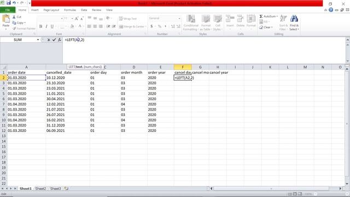The height and width of the screenshot is (197, 350).
Task: Open the Name Box dropdown arrow
Action: pyautogui.click(x=38, y=40)
